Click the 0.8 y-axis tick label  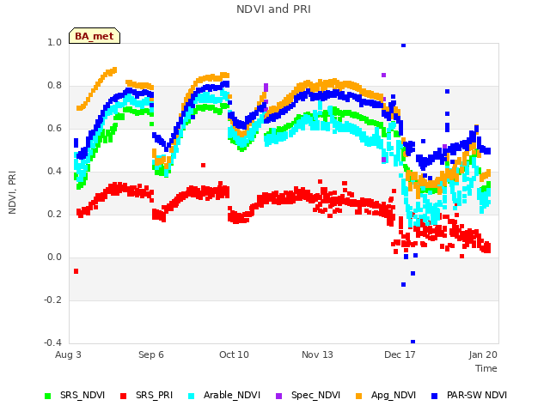pyautogui.click(x=54, y=86)
